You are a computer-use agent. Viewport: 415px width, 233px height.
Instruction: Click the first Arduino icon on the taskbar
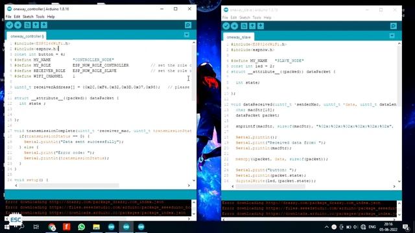[x=111, y=227]
